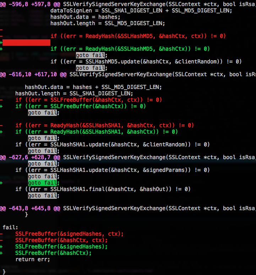The width and height of the screenshot is (256, 275).
Task: Place cursor on the "dataToSignLen" assignment line
Action: tap(141, 10)
